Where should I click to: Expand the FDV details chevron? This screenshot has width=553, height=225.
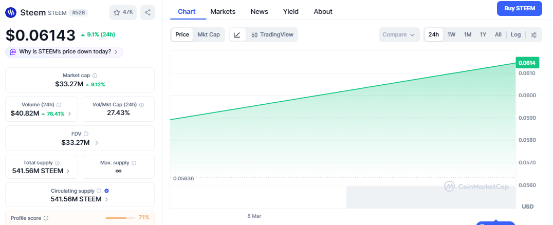click(97, 143)
